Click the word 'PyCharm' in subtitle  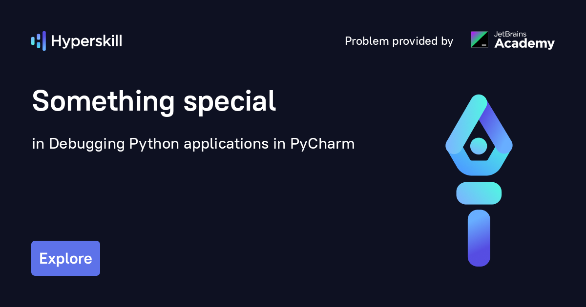tap(322, 144)
